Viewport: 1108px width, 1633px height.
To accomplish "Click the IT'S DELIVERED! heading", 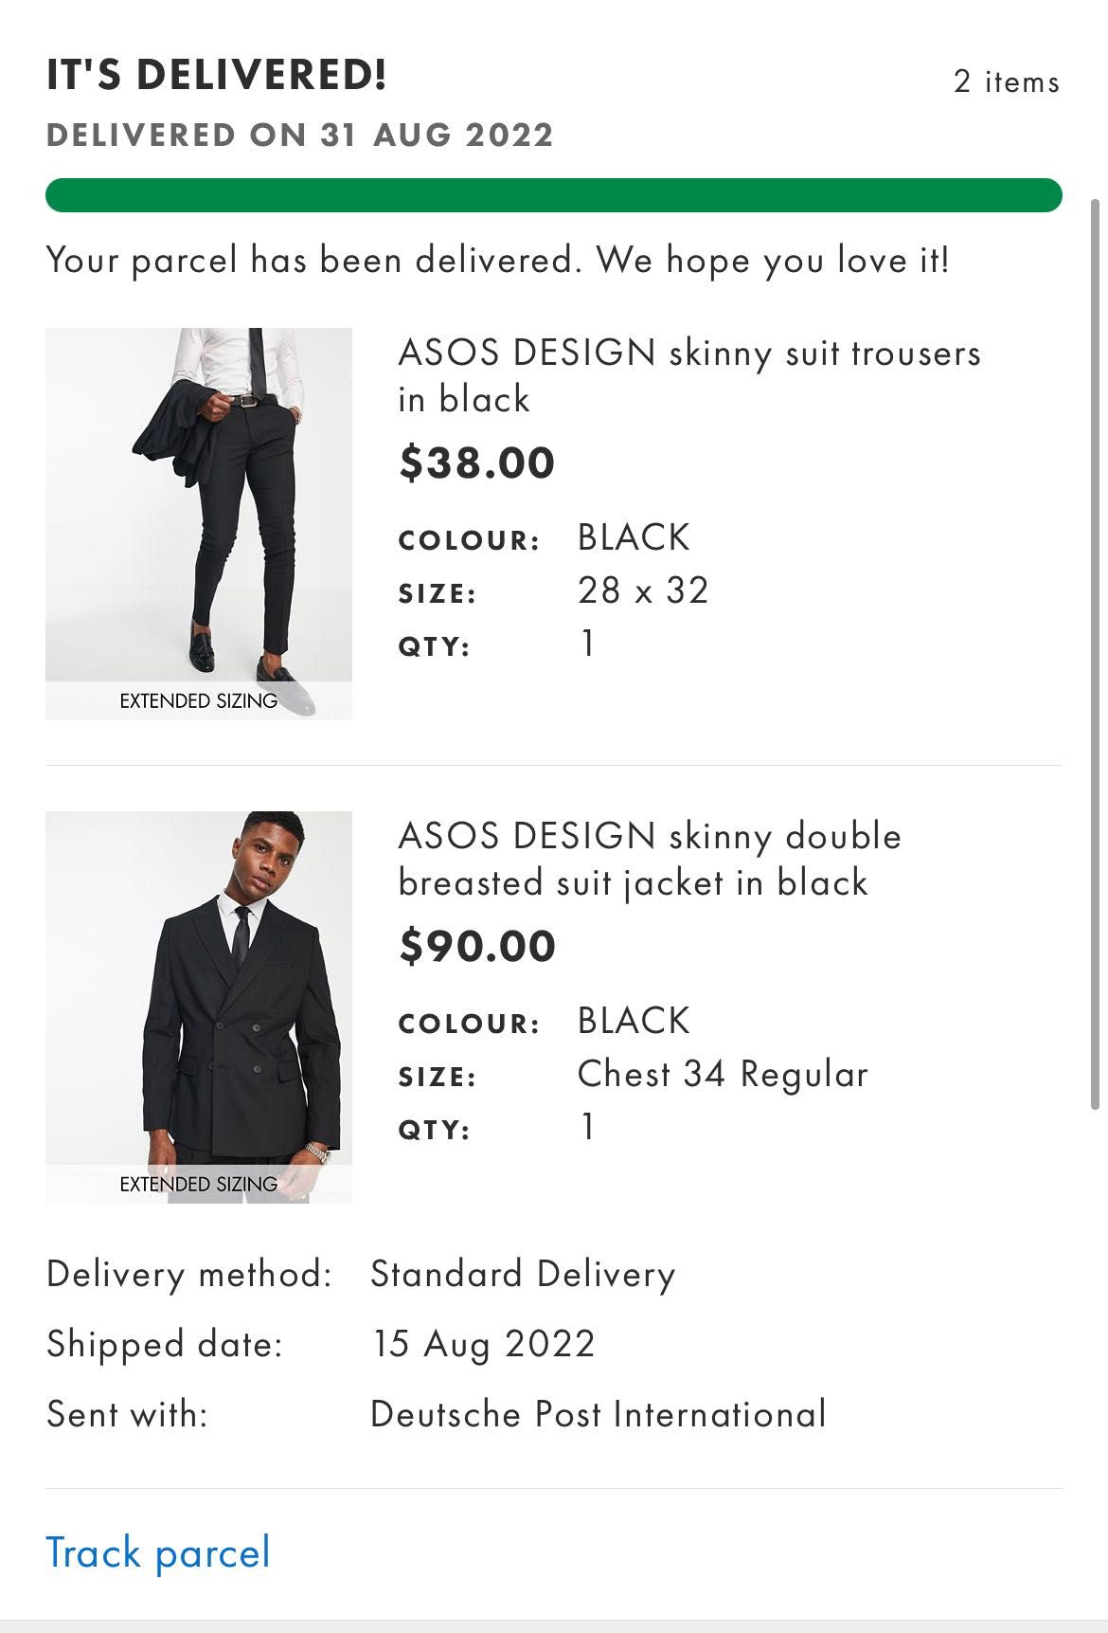I will [217, 75].
